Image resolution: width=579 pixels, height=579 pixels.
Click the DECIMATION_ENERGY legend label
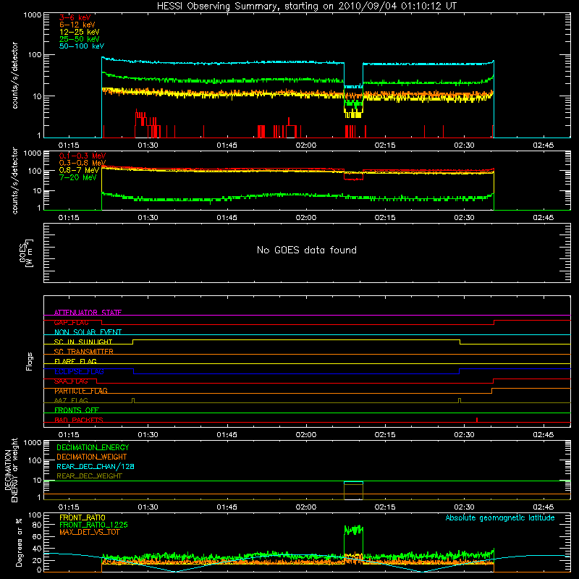pos(93,447)
